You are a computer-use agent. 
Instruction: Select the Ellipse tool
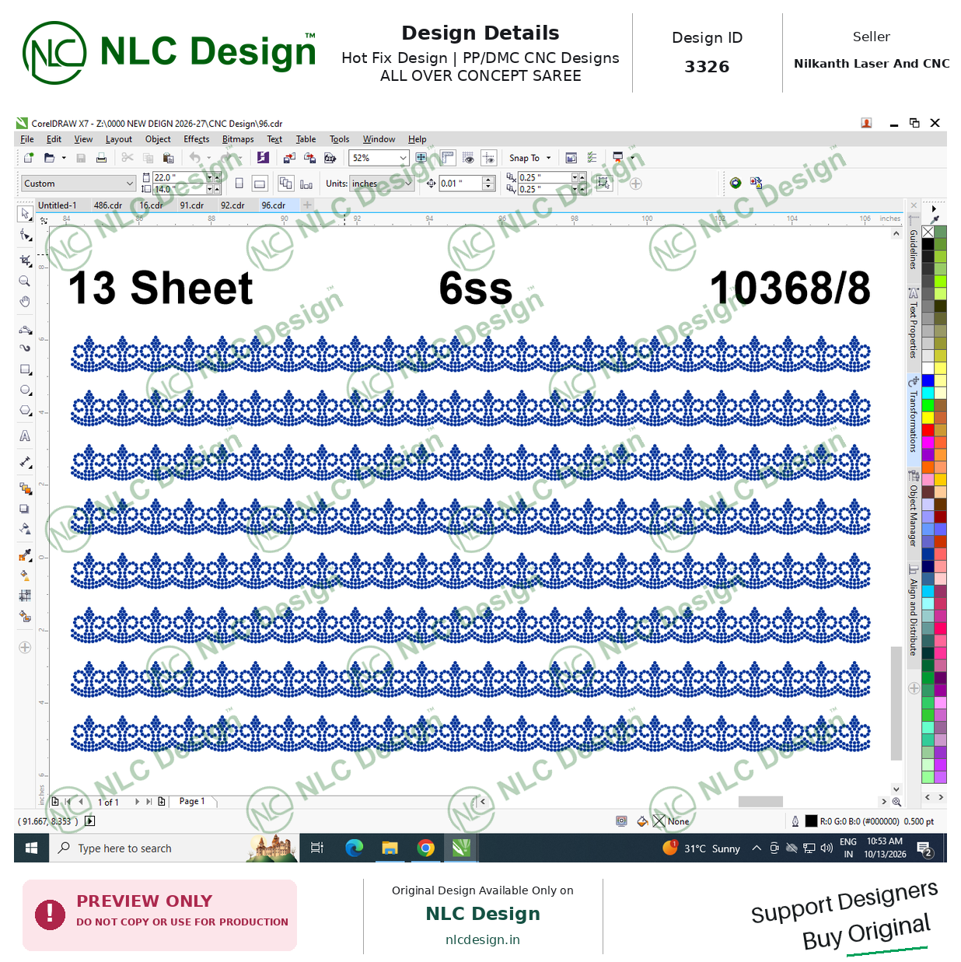[x=25, y=390]
